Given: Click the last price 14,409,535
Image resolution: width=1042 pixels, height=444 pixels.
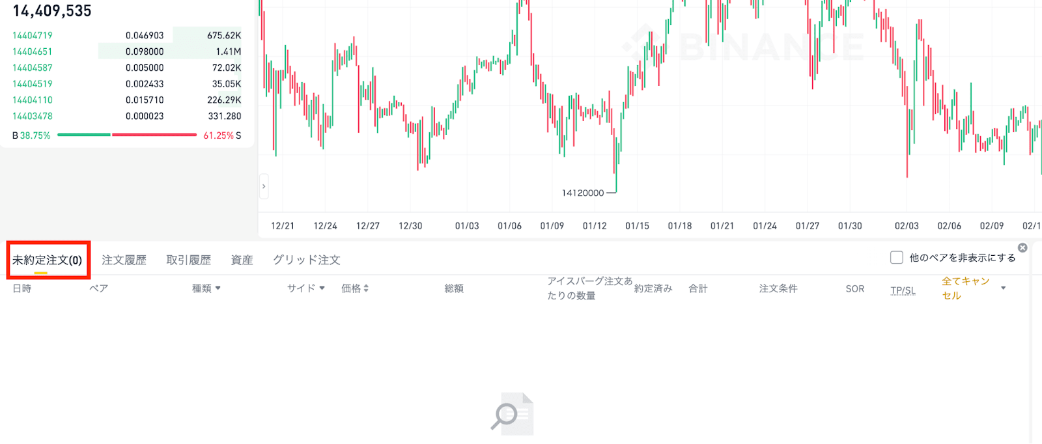Looking at the screenshot, I should [52, 11].
